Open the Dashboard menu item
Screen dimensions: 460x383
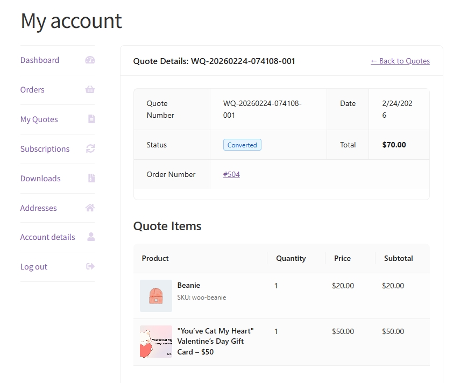pos(40,60)
